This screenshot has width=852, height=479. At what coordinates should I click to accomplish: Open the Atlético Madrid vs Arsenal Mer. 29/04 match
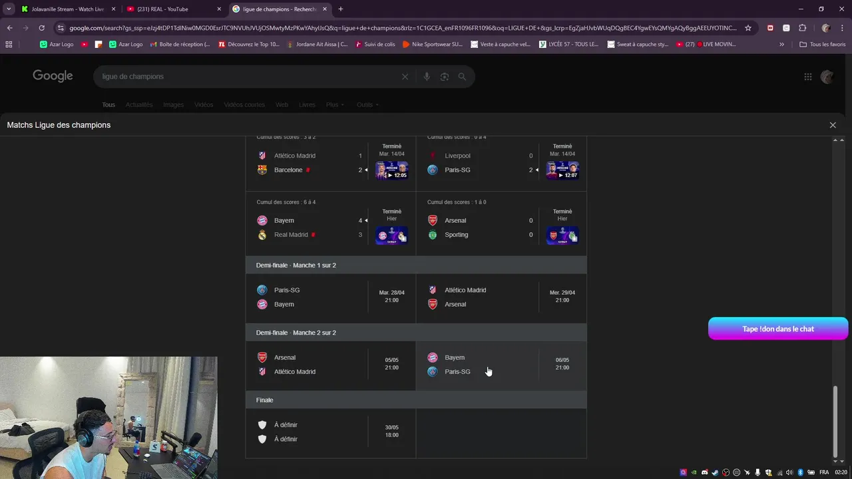point(501,297)
